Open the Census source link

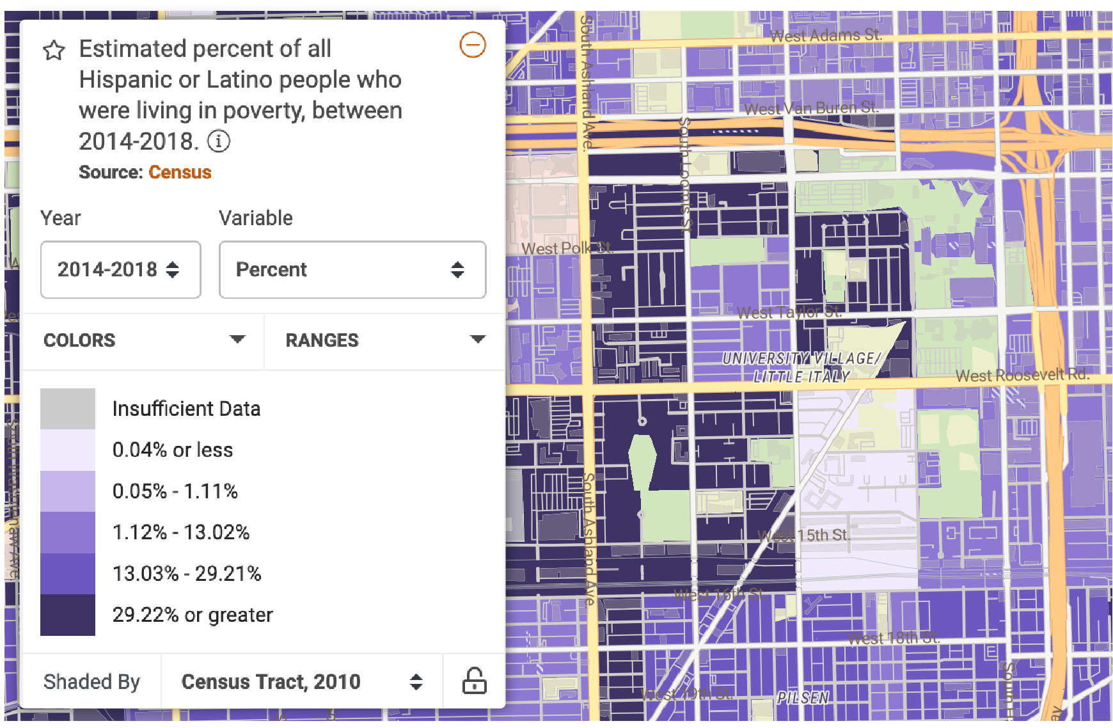pyautogui.click(x=180, y=172)
